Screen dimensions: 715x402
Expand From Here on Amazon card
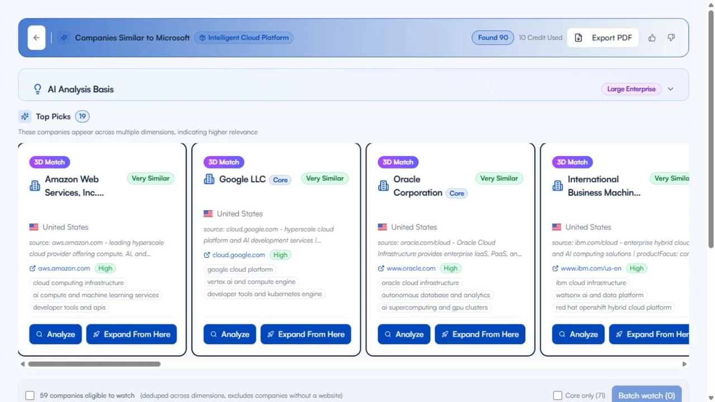coord(132,334)
